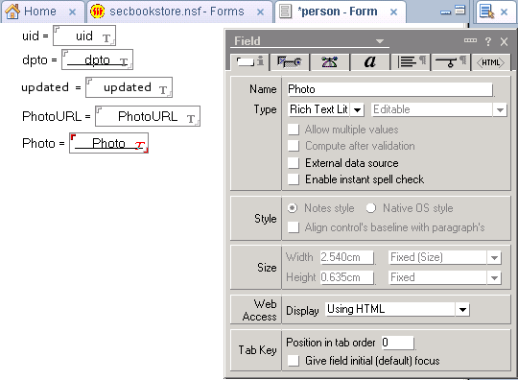Minimize the editor pane
The width and height of the screenshot is (518, 380).
[445, 12]
